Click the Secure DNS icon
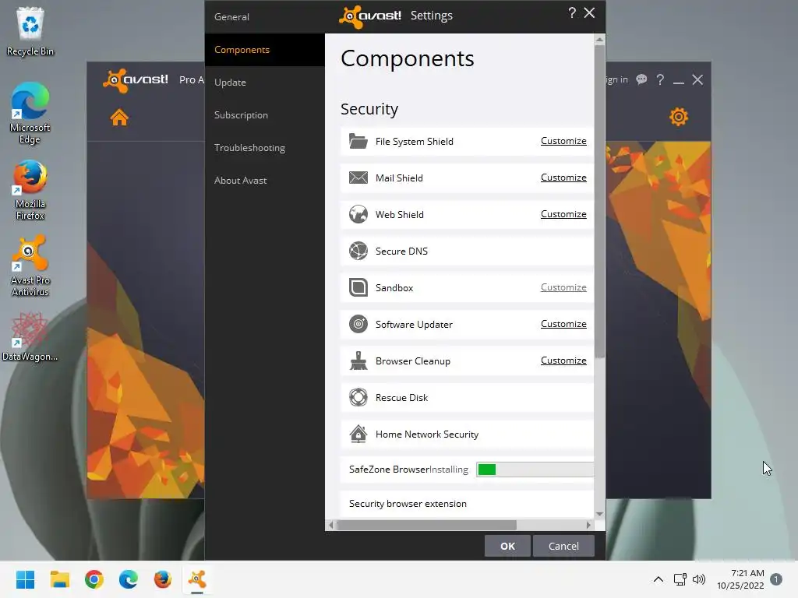 tap(358, 251)
